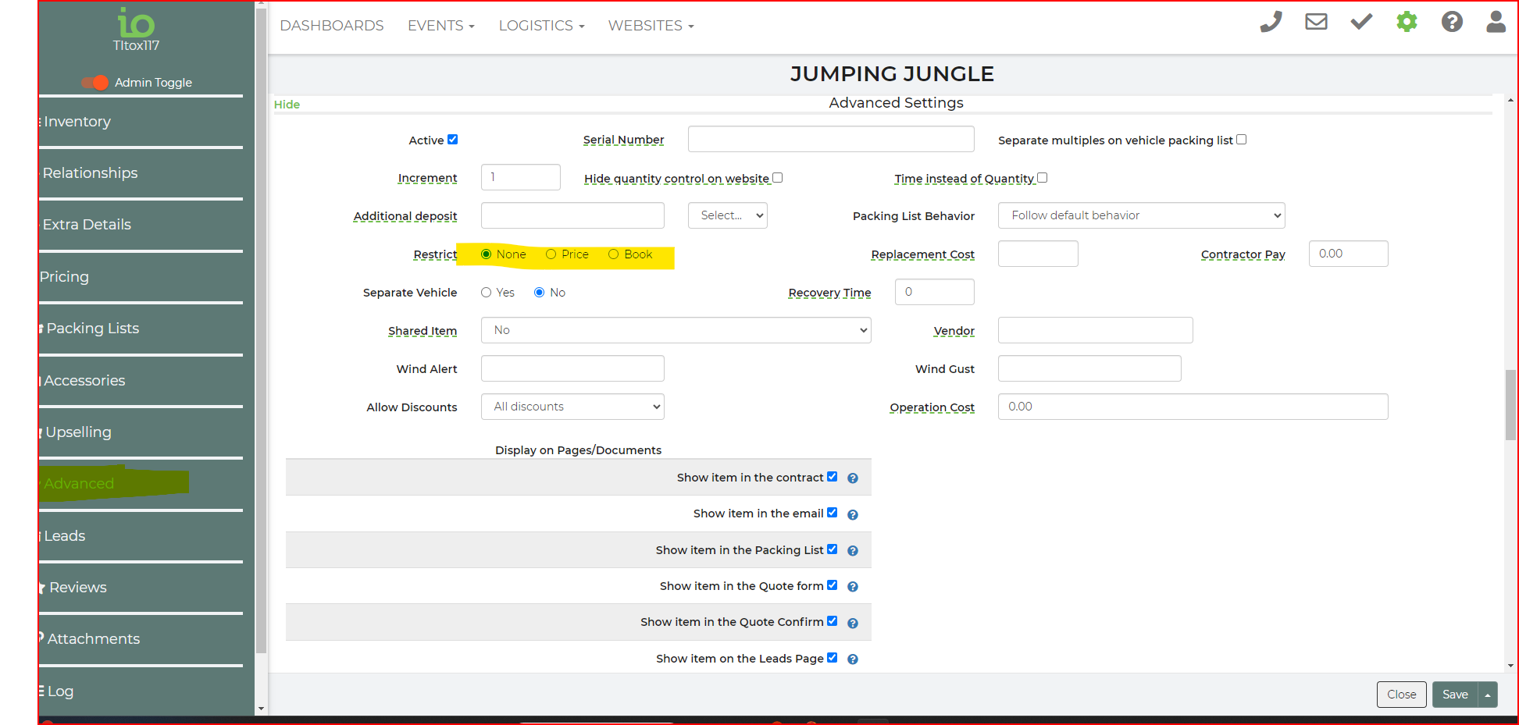Image resolution: width=1519 pixels, height=725 pixels.
Task: Go to Pricing in the sidebar
Action: coord(65,277)
